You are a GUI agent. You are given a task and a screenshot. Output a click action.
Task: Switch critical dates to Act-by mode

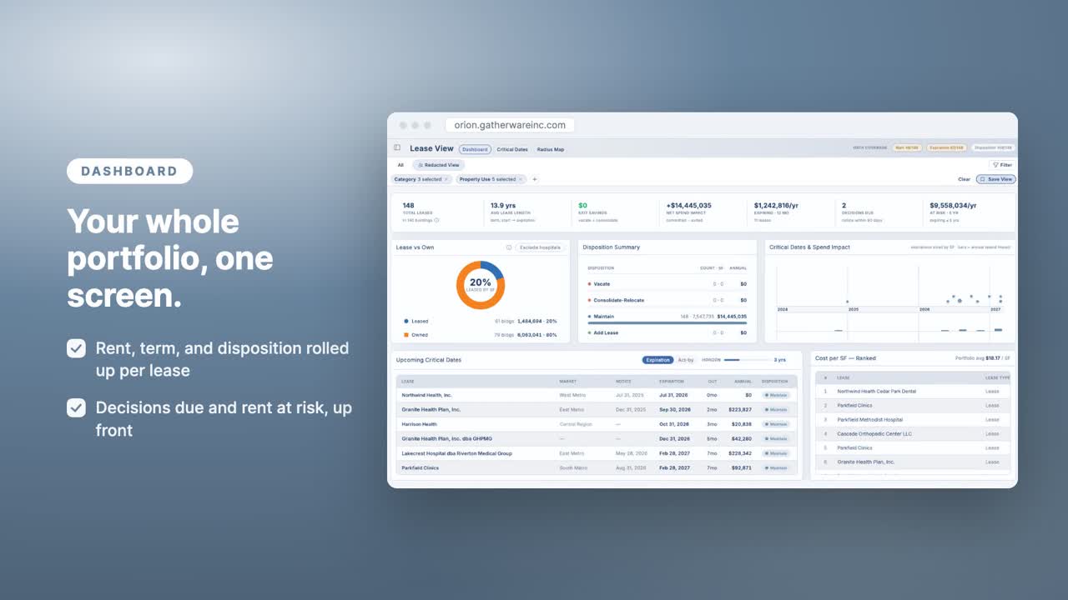685,360
